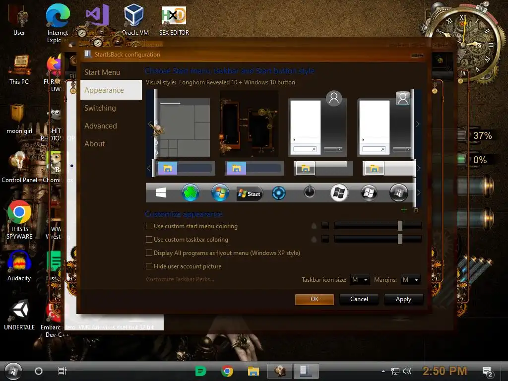This screenshot has height=381, width=508.
Task: Choose the blue circular target start button
Action: pyautogui.click(x=279, y=193)
